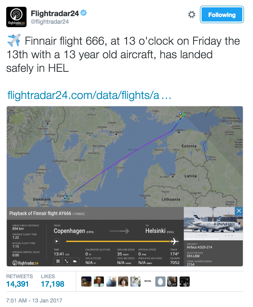Click the altitude graph icon

click(x=75, y=261)
